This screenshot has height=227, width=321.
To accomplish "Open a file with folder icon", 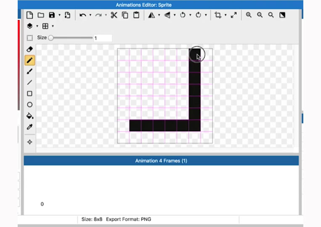I will (41, 15).
